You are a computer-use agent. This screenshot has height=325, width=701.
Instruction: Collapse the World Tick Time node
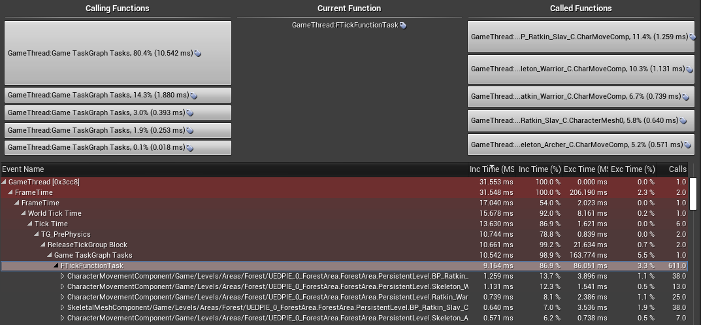(24, 214)
